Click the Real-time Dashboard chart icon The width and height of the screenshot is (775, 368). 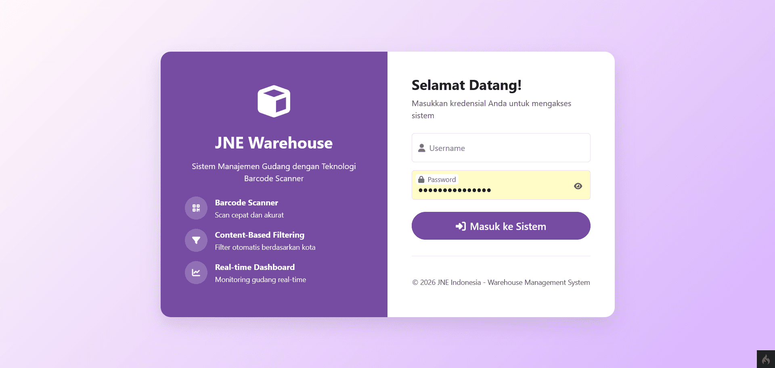click(x=196, y=272)
